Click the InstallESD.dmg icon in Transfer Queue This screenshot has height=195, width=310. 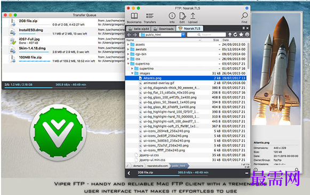[12, 32]
